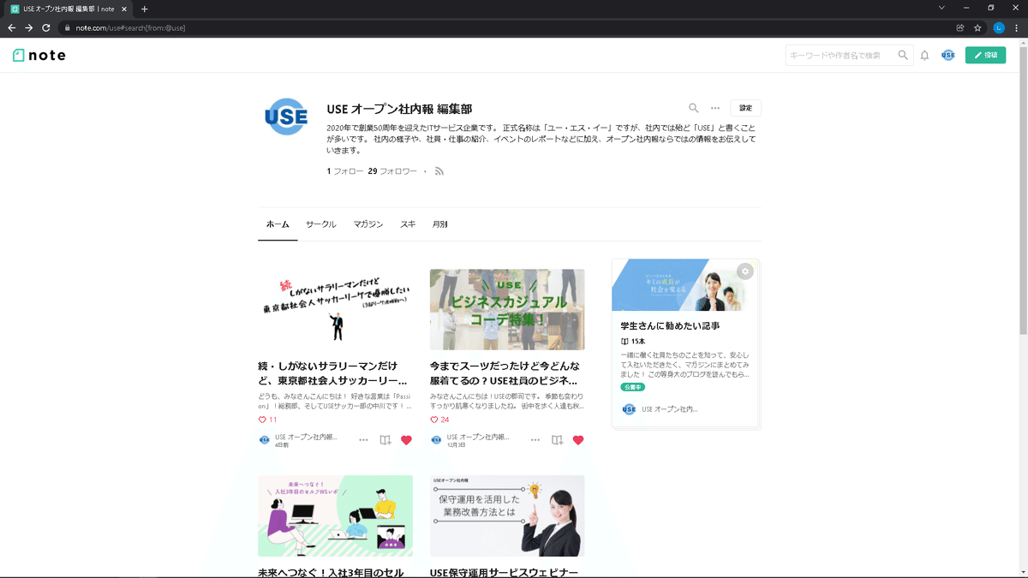Add the soccer article to a magazine
This screenshot has width=1028, height=578.
385,440
